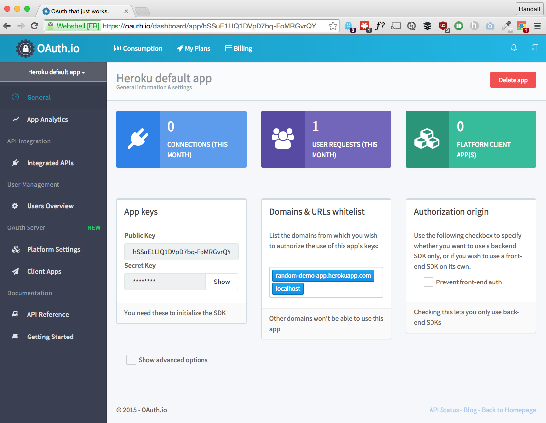Go back with the browser back arrow
This screenshot has height=423, width=546.
pos(7,26)
